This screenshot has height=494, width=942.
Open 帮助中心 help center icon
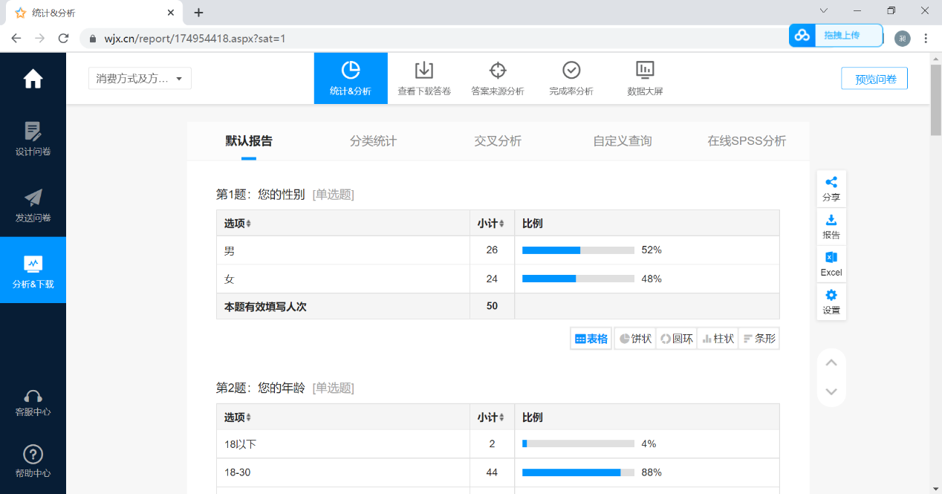(33, 461)
